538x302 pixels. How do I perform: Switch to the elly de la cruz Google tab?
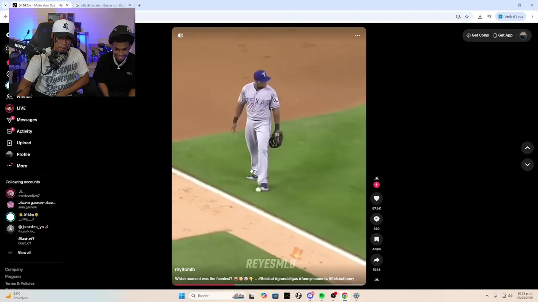103,5
